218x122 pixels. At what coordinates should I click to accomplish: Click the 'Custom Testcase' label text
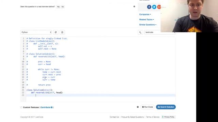click(31, 107)
